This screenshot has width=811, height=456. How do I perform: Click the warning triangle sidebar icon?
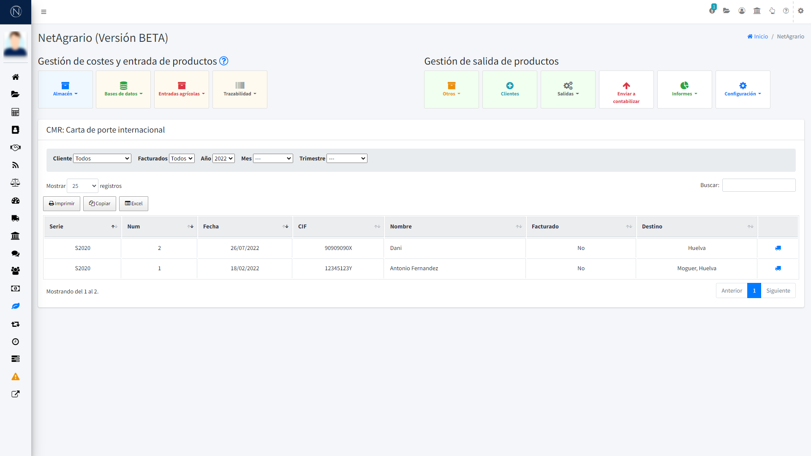click(16, 377)
